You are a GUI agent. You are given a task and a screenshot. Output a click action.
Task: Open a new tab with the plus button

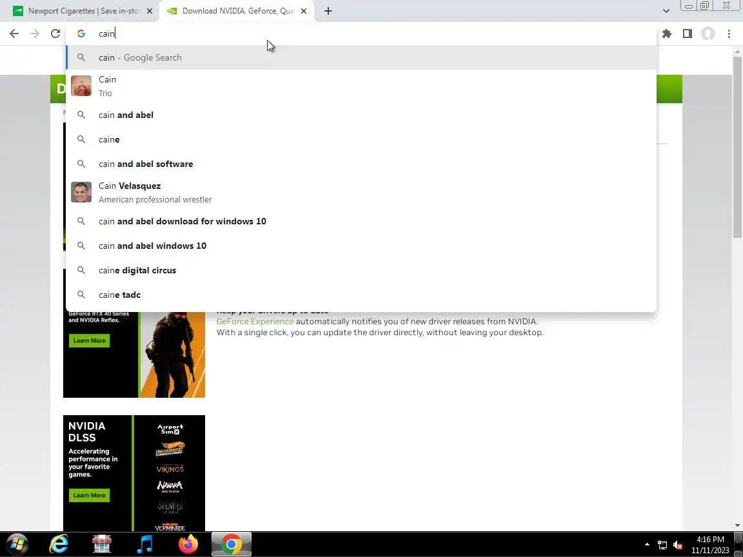point(328,11)
